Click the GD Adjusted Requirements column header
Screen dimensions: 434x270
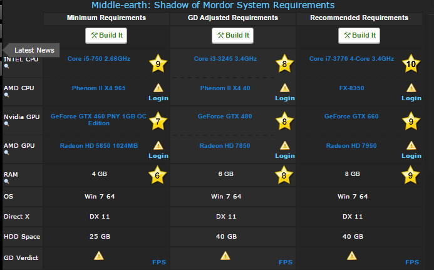pyautogui.click(x=233, y=18)
